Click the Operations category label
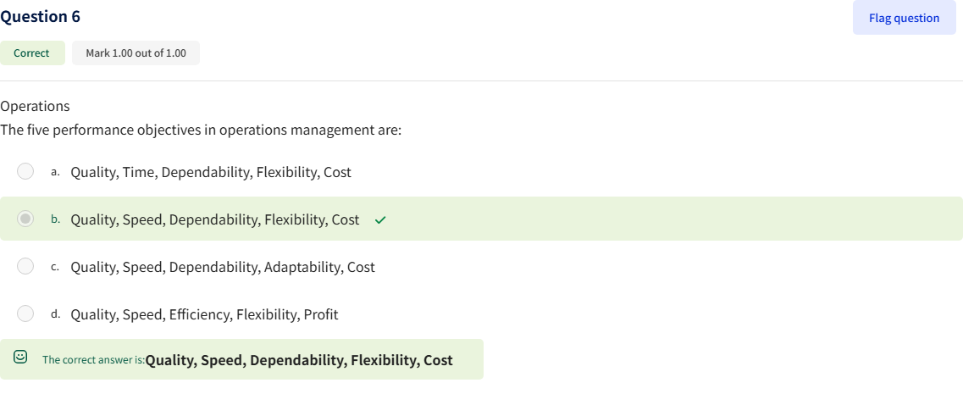 tap(35, 106)
